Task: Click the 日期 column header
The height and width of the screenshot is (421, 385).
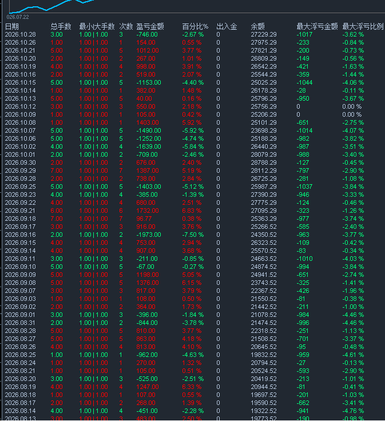Action: (x=12, y=26)
